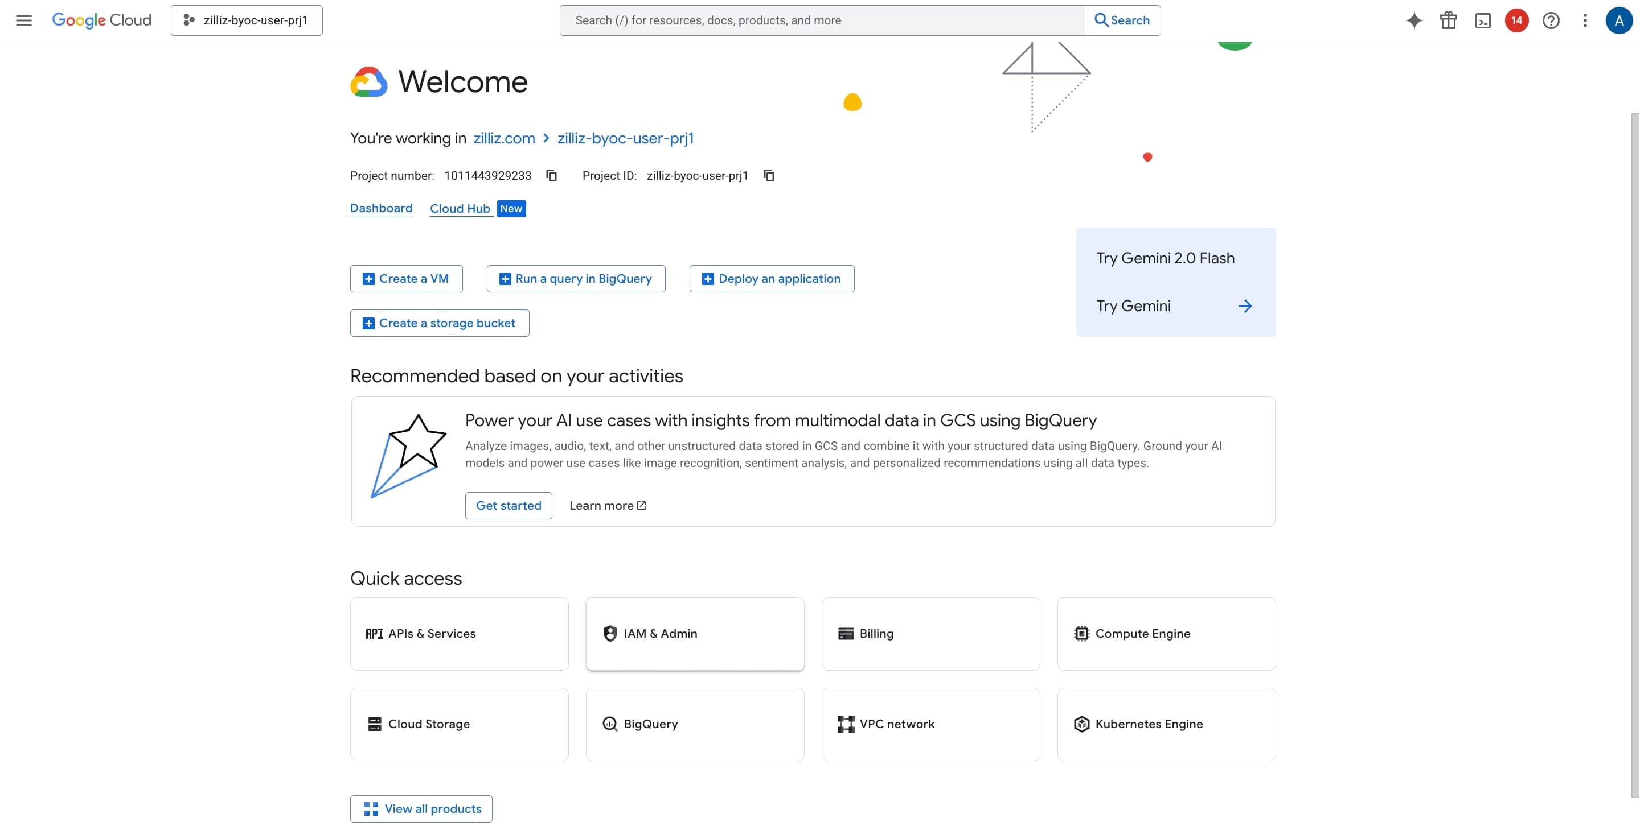Image resolution: width=1640 pixels, height=826 pixels.
Task: Open the Learn more external link
Action: 608,506
